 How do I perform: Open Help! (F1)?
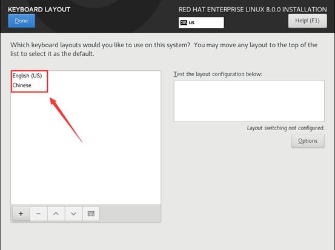pyautogui.click(x=308, y=21)
